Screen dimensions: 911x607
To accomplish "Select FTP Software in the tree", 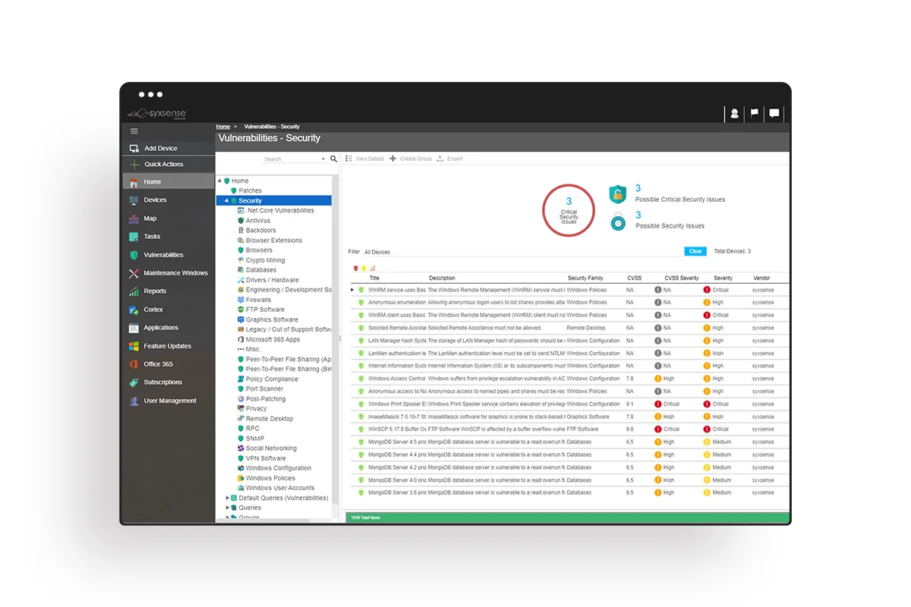I will point(266,310).
